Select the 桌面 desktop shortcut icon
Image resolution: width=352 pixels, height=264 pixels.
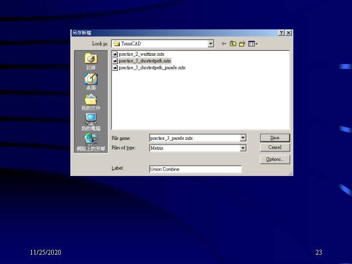[x=91, y=79]
